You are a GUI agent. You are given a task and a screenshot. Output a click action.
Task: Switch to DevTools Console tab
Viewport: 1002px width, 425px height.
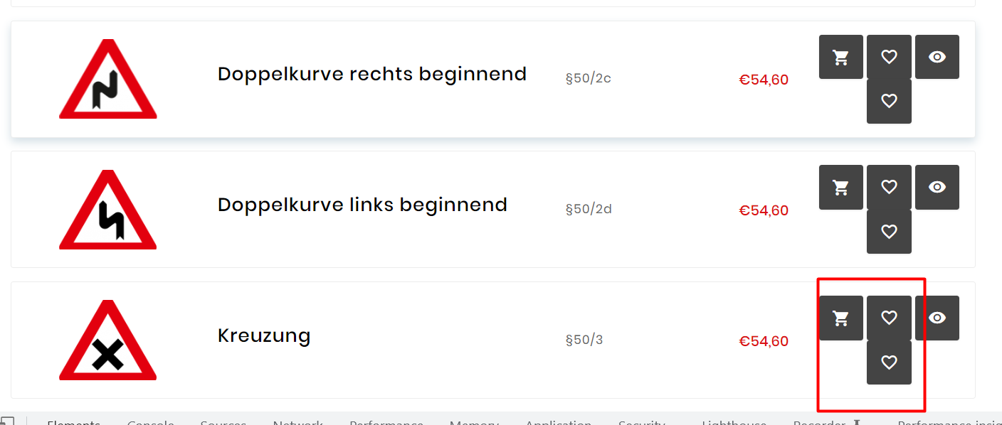151,421
